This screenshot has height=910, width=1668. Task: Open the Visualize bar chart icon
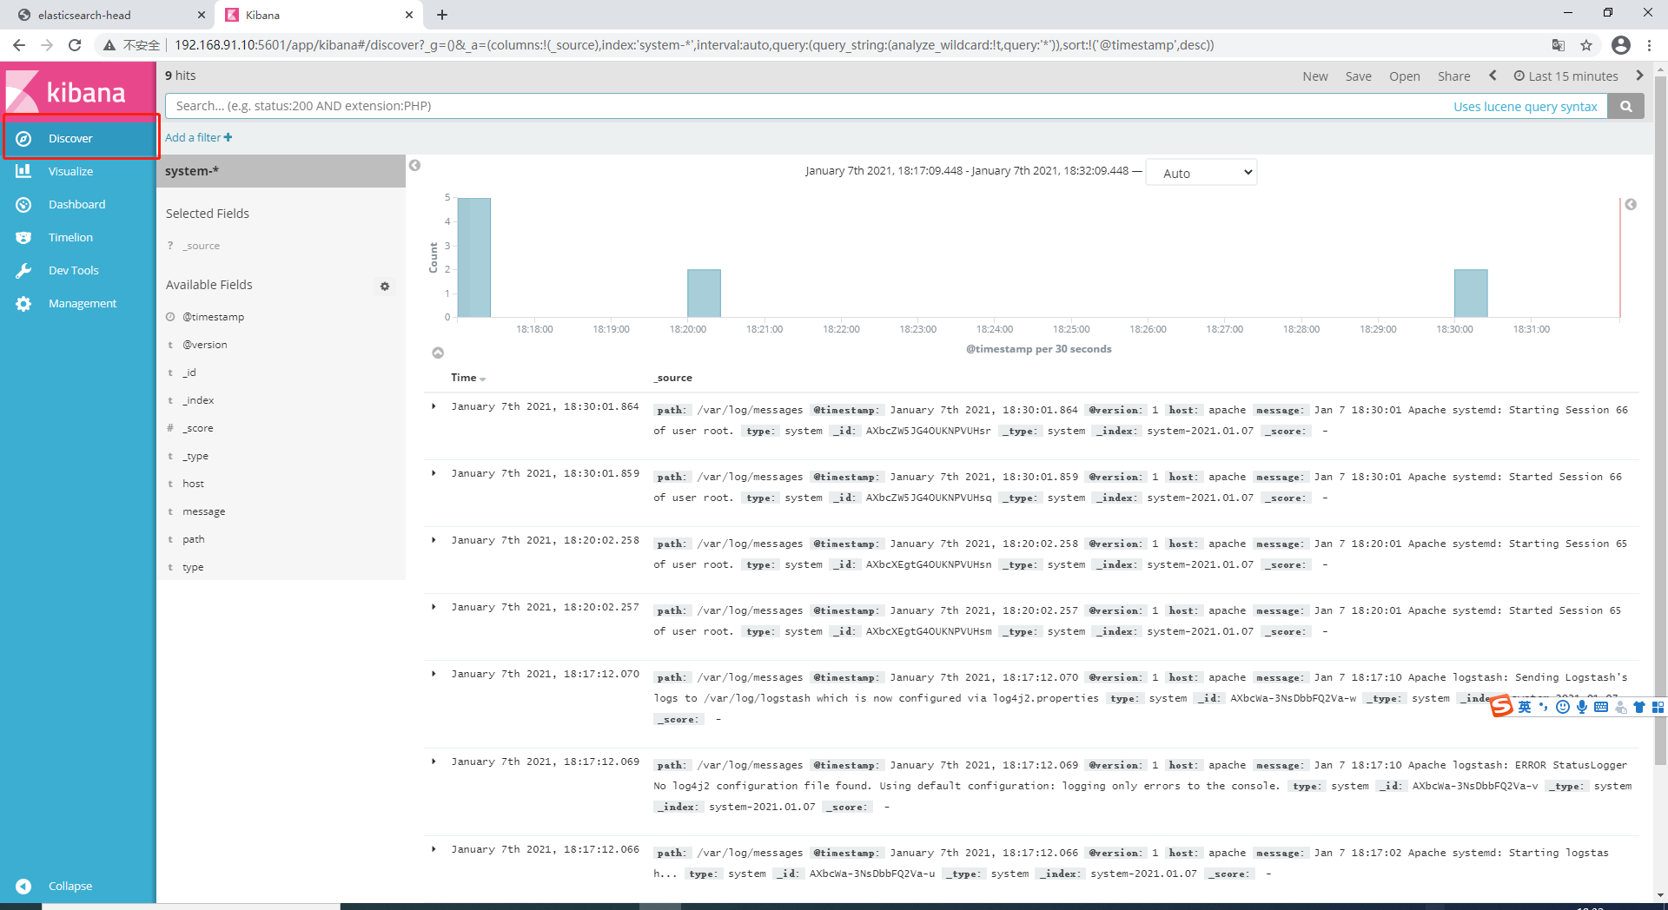[x=23, y=171]
